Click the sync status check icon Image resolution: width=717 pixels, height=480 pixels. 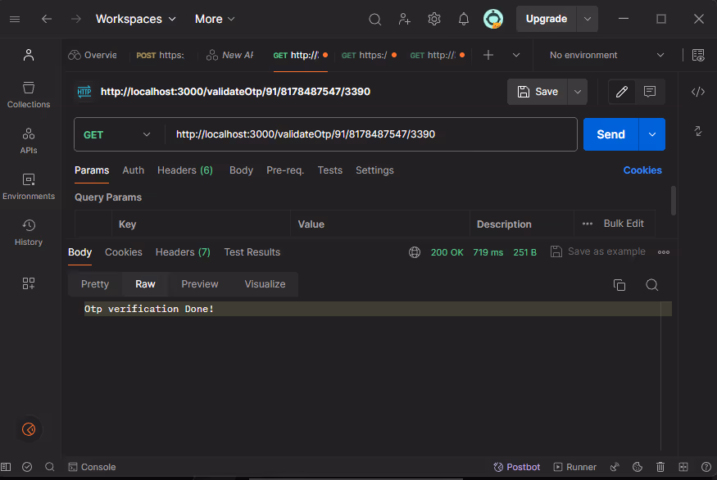(x=27, y=467)
